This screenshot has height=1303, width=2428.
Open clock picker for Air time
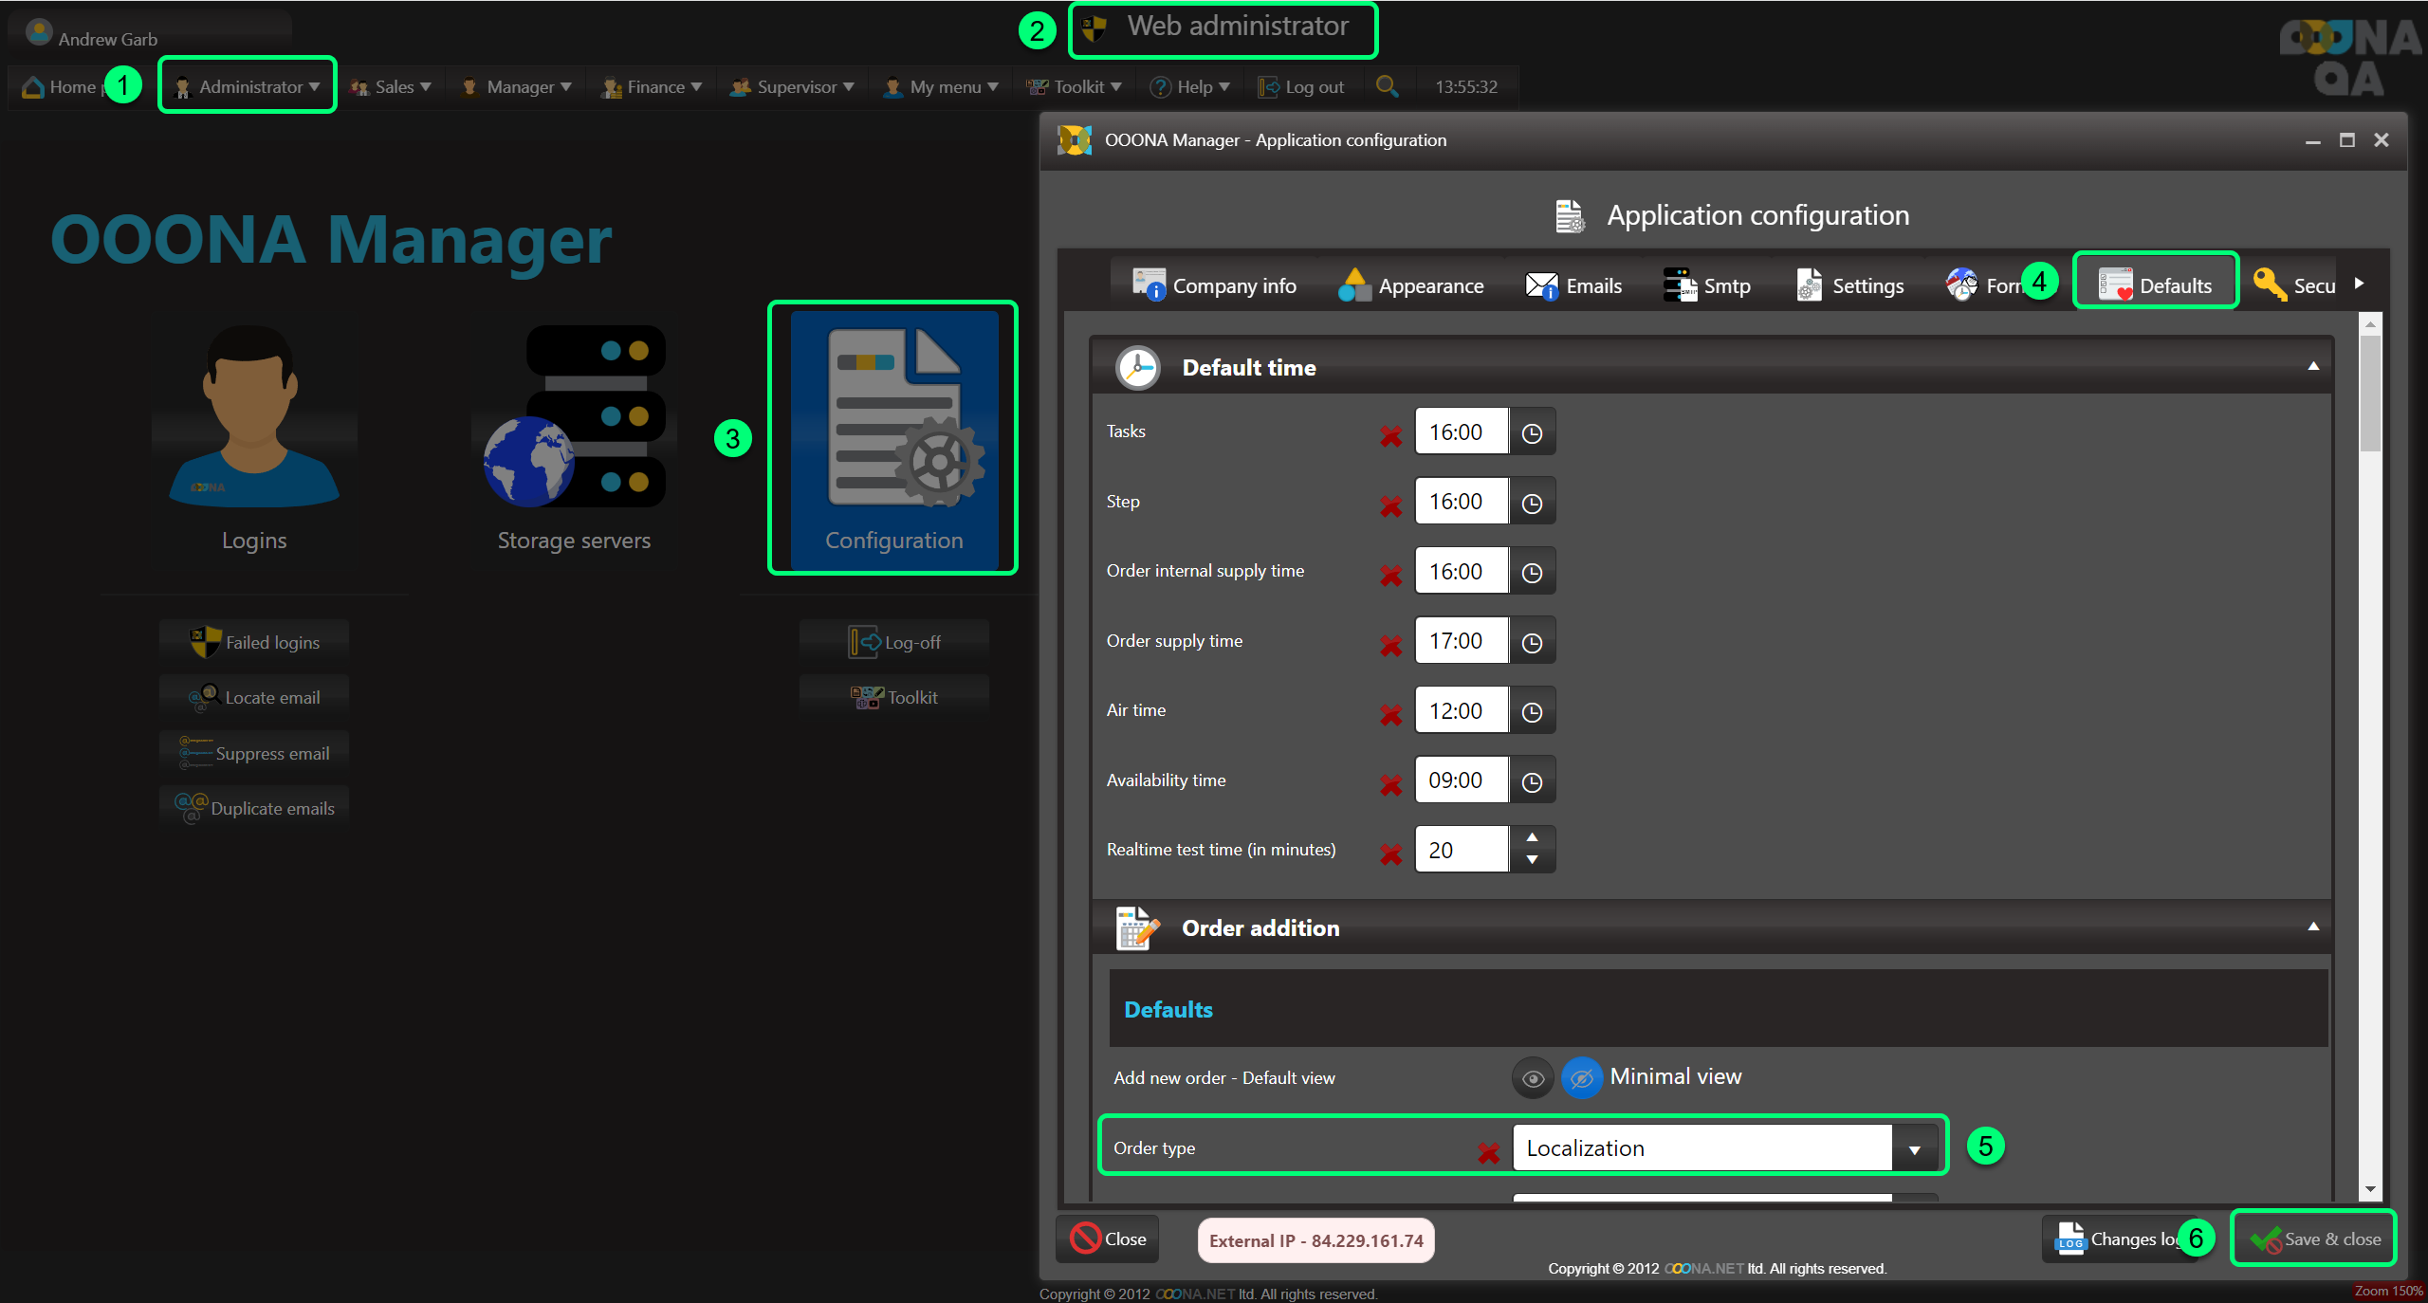1532,712
